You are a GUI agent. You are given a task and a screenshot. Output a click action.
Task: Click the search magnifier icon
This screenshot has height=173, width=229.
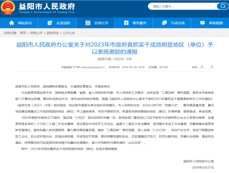[x=223, y=6]
